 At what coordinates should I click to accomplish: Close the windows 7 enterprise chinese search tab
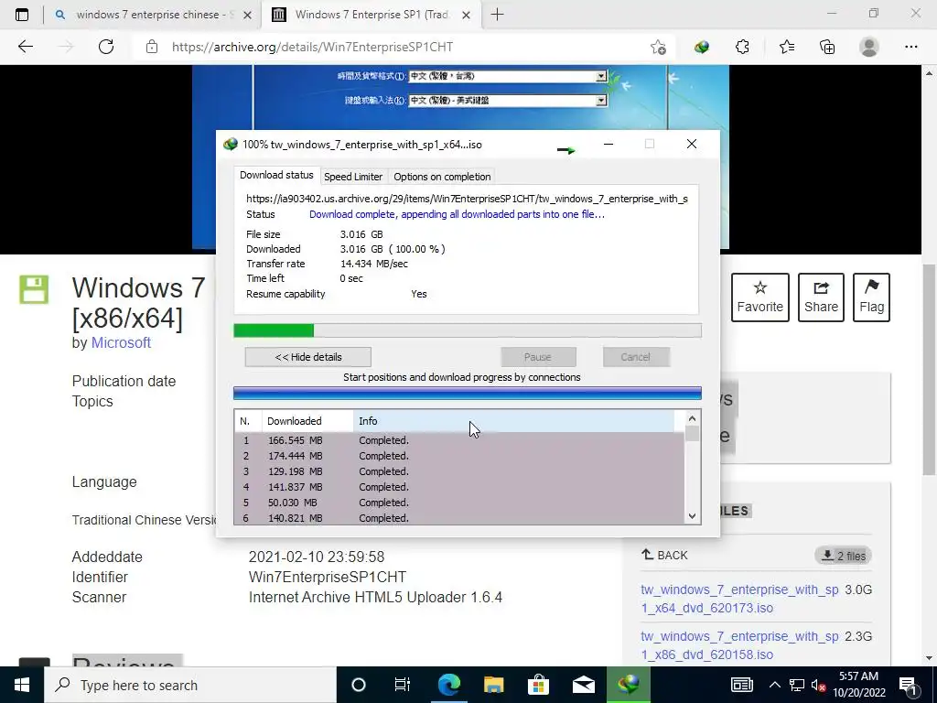click(x=247, y=15)
